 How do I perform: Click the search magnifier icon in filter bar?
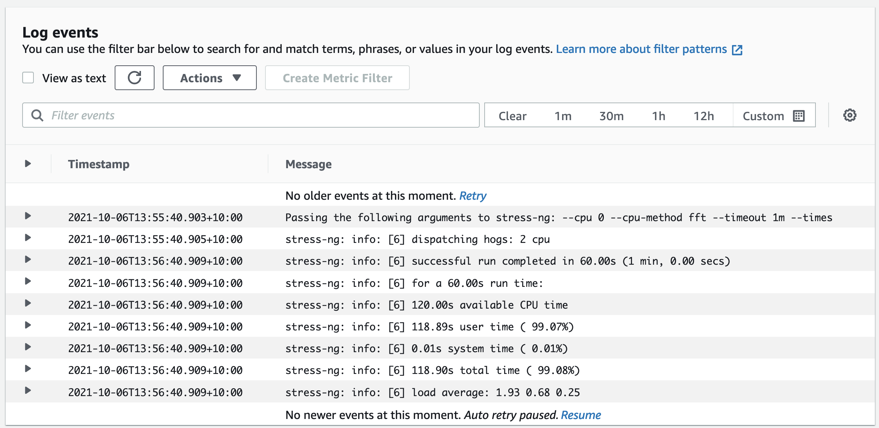click(x=37, y=115)
